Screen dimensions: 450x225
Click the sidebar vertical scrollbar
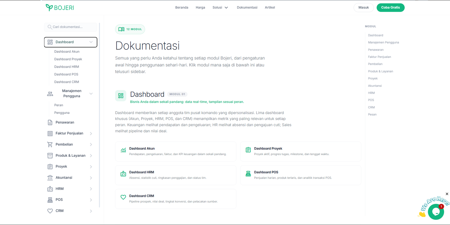[99, 115]
